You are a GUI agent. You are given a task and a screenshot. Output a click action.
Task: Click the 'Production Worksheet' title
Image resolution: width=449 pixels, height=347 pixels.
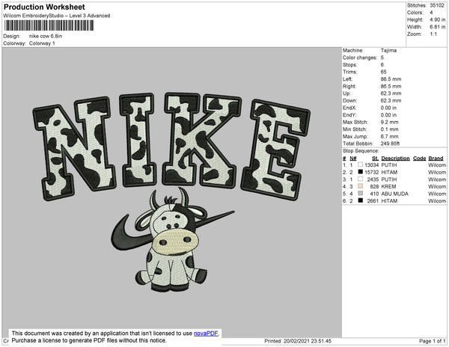44,7
